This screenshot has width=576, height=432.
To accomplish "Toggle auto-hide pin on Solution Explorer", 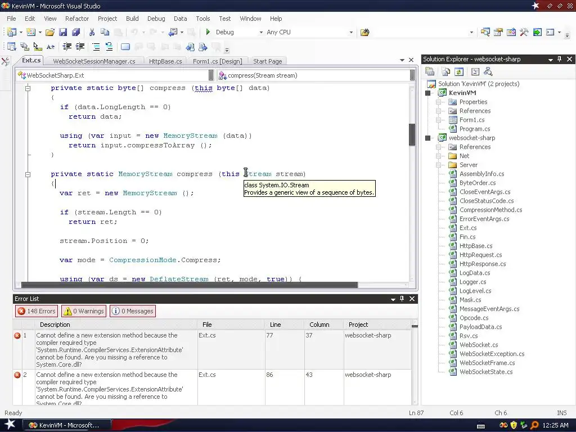I will click(x=560, y=59).
